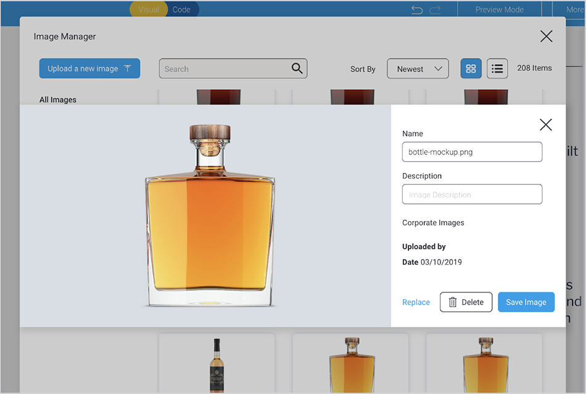The width and height of the screenshot is (586, 394).
Task: Select the dark wine bottle thumbnail
Action: pos(217,363)
